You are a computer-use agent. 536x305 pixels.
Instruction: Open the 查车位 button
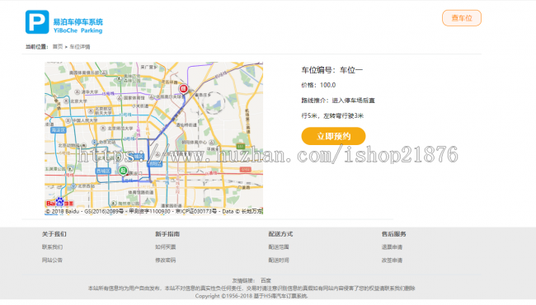(462, 18)
